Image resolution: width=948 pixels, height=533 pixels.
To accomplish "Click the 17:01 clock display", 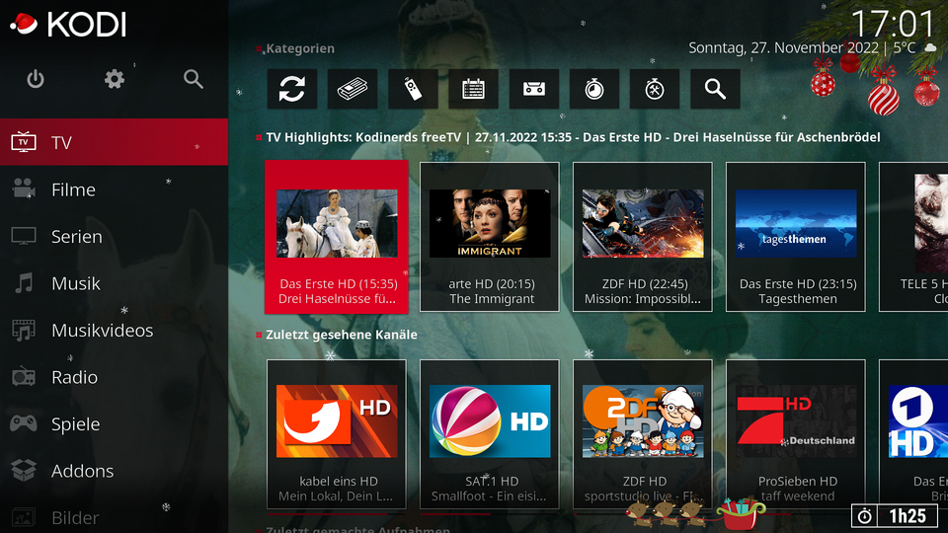I will [893, 24].
